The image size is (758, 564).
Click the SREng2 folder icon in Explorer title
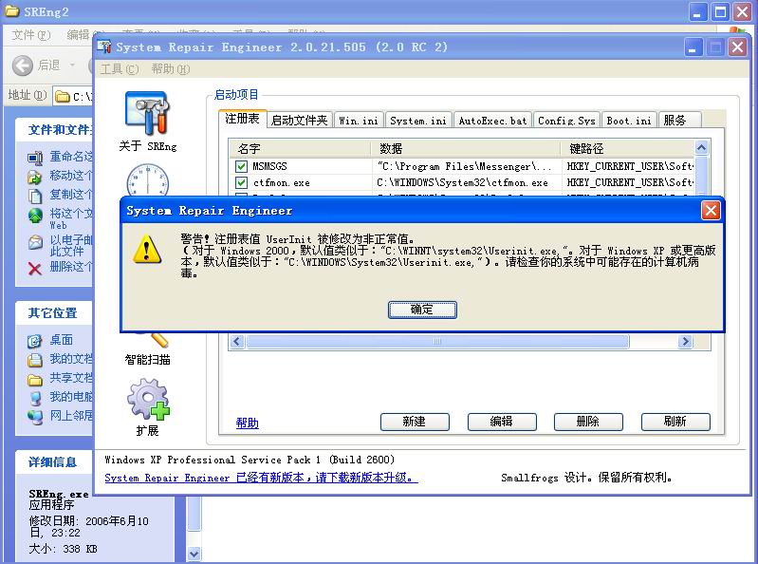click(12, 11)
